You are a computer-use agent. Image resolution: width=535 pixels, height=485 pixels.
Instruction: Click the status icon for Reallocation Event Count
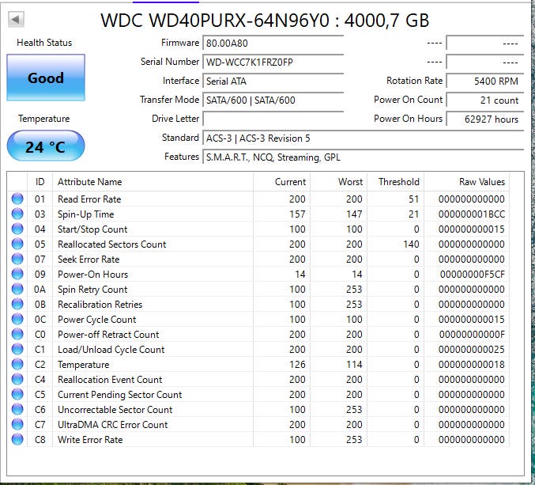tap(17, 379)
